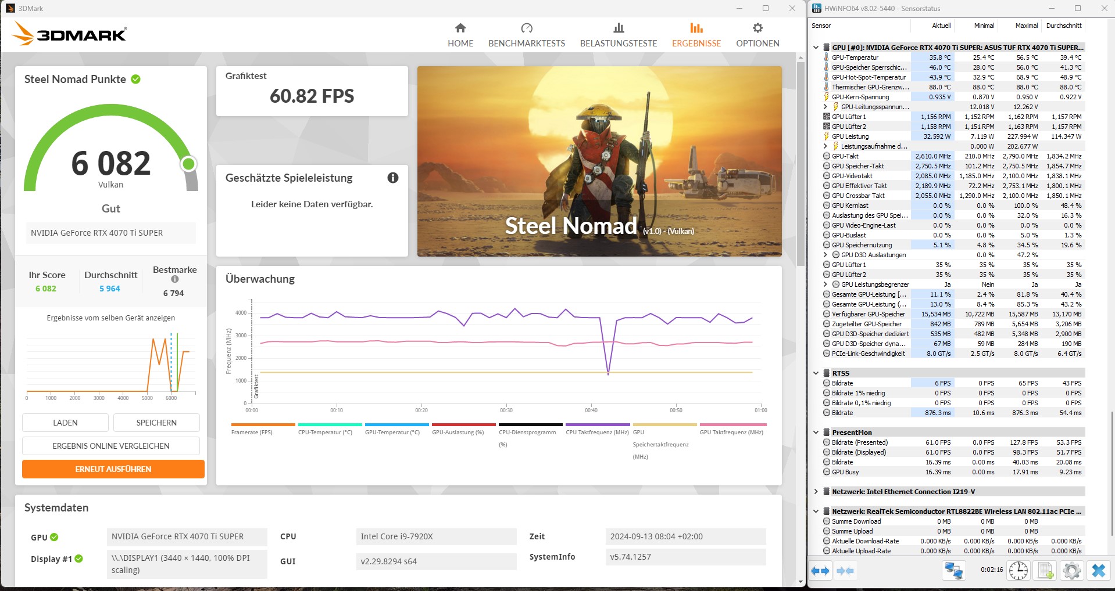Screen dimensions: 1115x591
Task: Click the info icon beside Geschätzte Spieleleistung
Action: [x=393, y=178]
